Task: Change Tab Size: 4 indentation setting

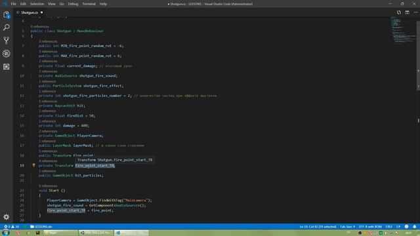Action: pos(347,227)
